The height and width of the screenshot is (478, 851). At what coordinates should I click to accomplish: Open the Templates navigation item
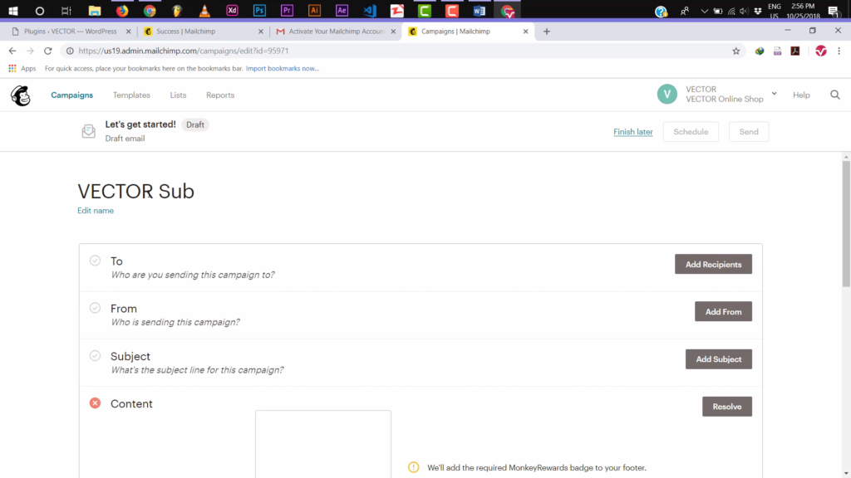tap(131, 95)
